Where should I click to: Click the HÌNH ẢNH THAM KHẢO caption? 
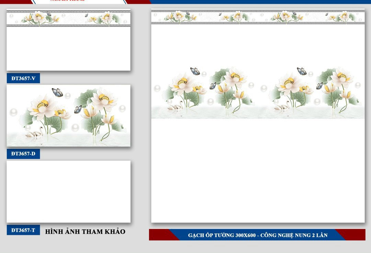point(85,231)
